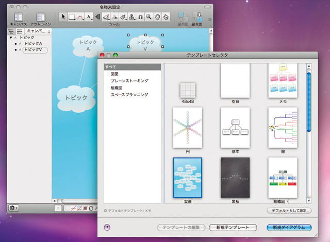The width and height of the screenshot is (330, 242).
Task: Collapse the トピック root outline item
Action: (x=11, y=38)
